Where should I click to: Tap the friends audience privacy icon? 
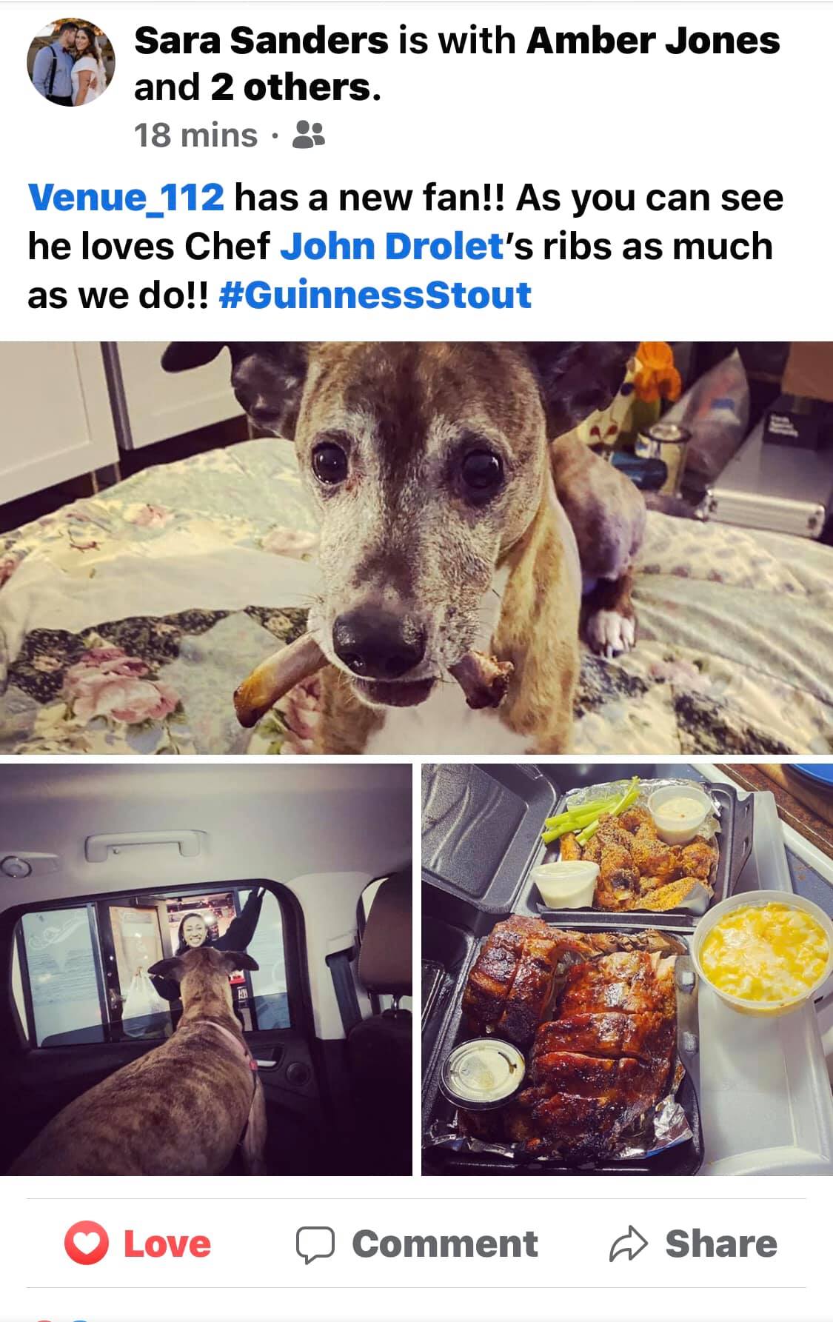pyautogui.click(x=309, y=135)
